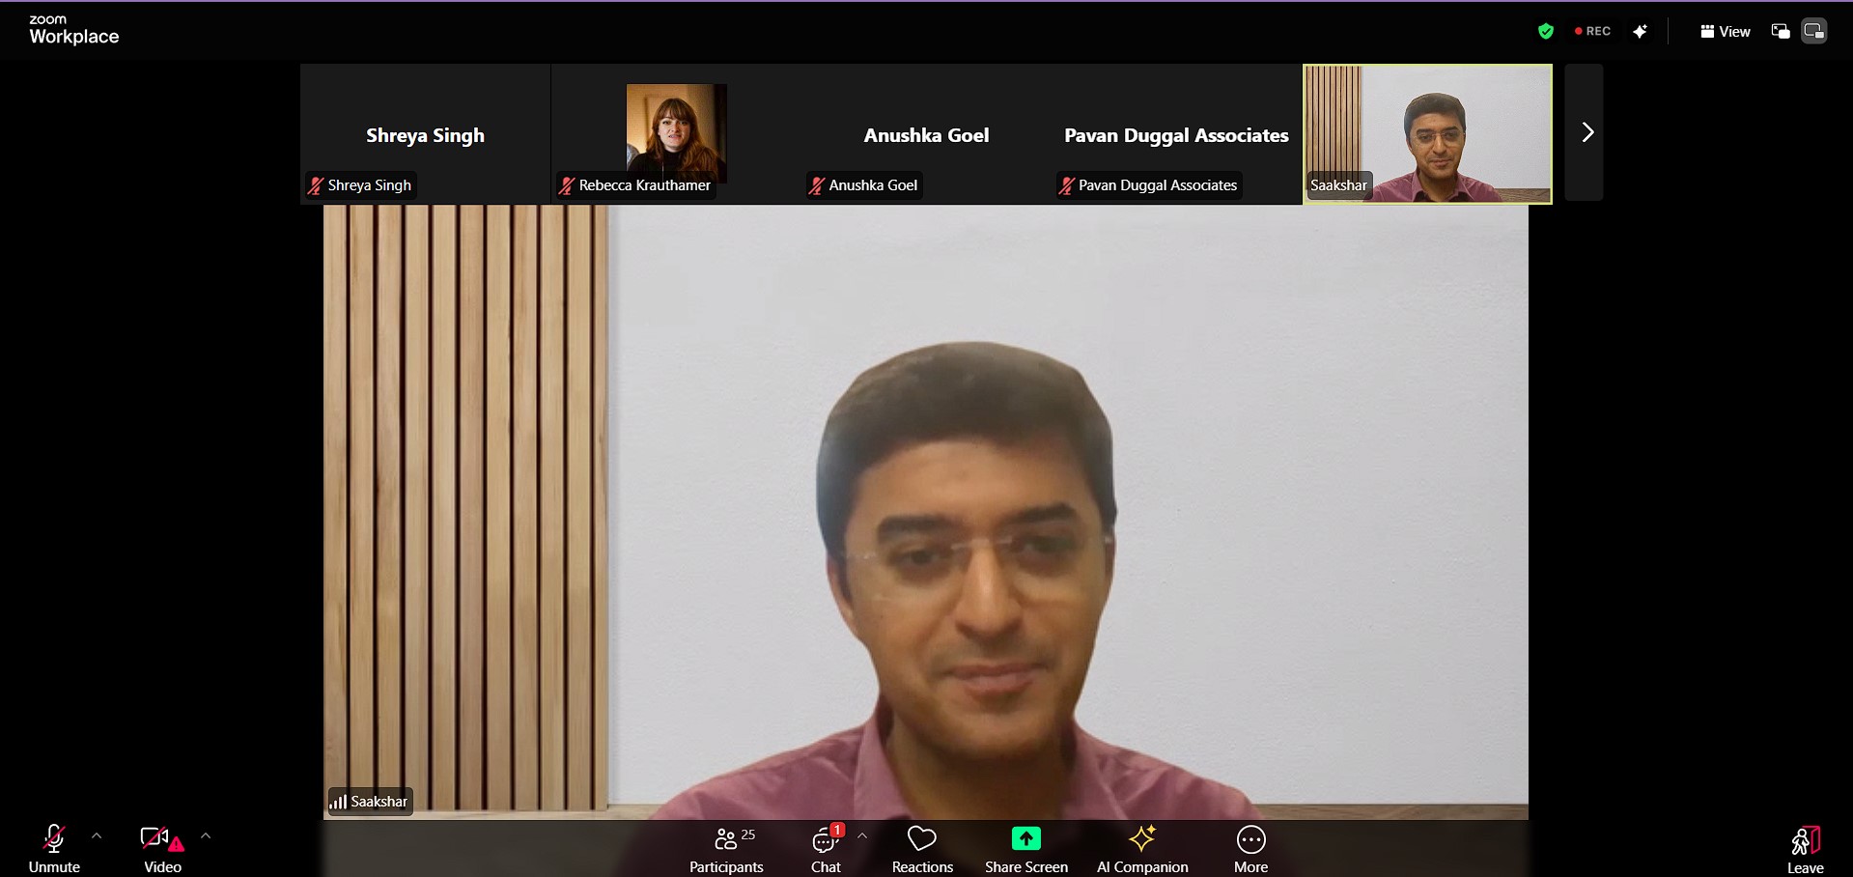Select Shreya Singh's video tile

coord(426,133)
